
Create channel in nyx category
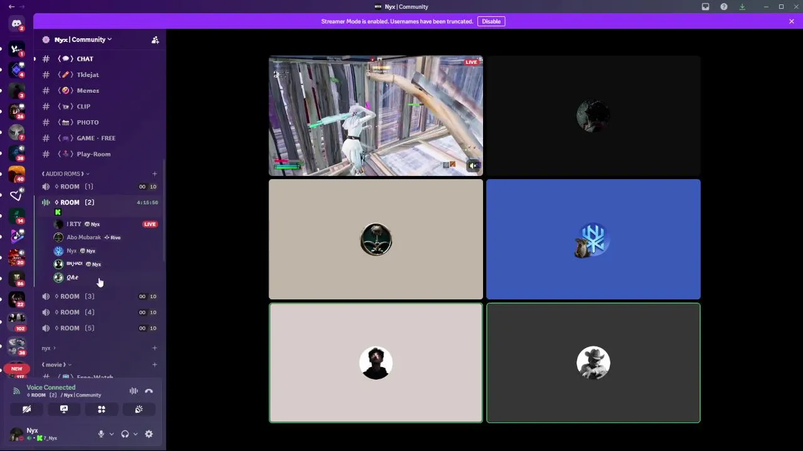click(x=154, y=348)
